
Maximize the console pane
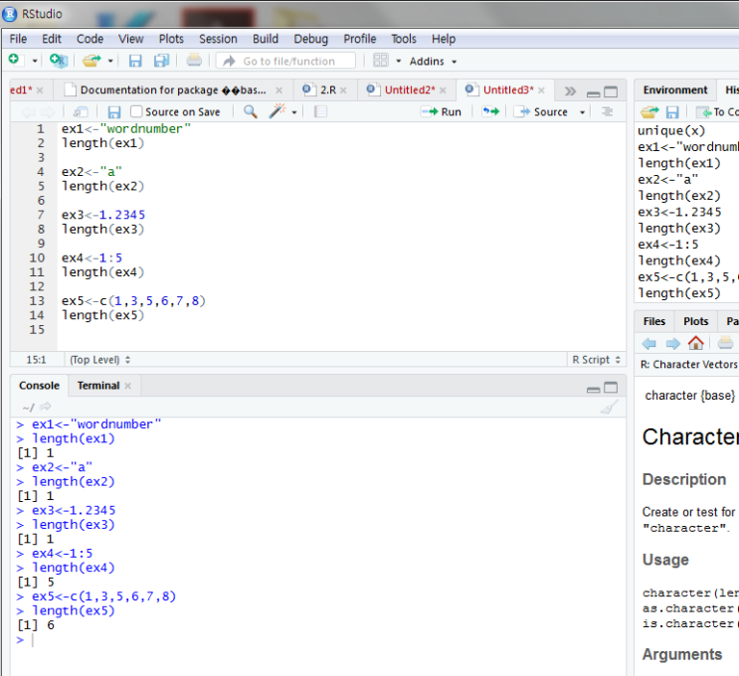coord(611,388)
